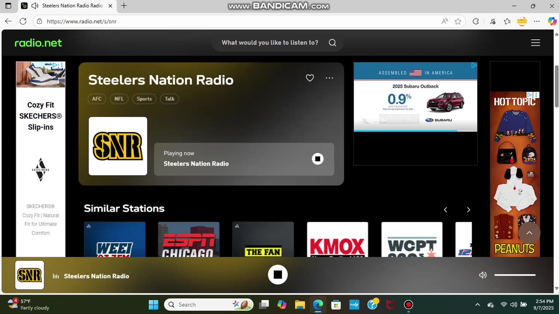Show previous similar stations
The image size is (559, 314).
(445, 210)
